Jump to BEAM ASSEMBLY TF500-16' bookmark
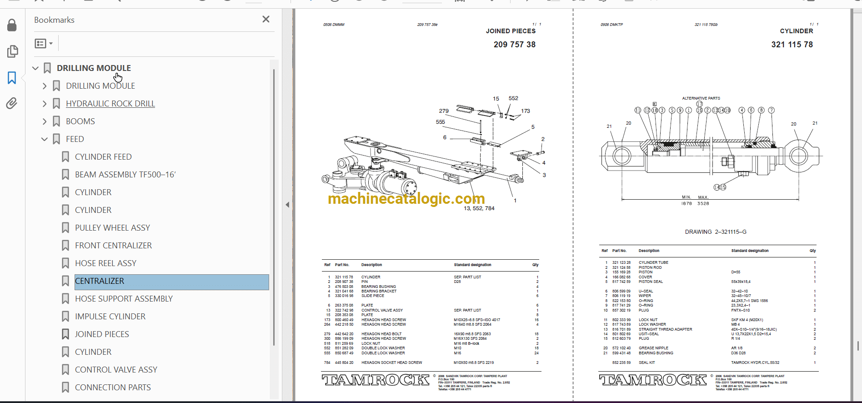 [125, 175]
